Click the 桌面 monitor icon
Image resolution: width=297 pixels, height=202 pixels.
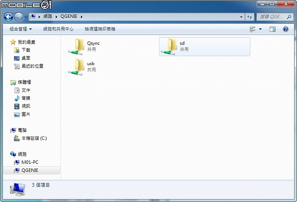coord(16,58)
